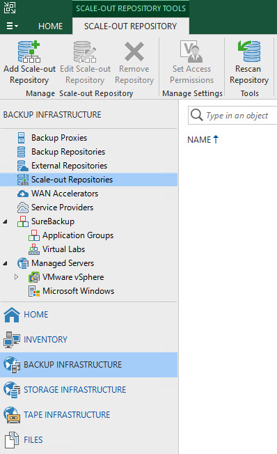
Task: Select Scale-out Repositories node
Action: pos(72,180)
